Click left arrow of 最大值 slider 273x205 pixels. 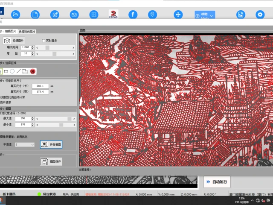click(x=37, y=119)
